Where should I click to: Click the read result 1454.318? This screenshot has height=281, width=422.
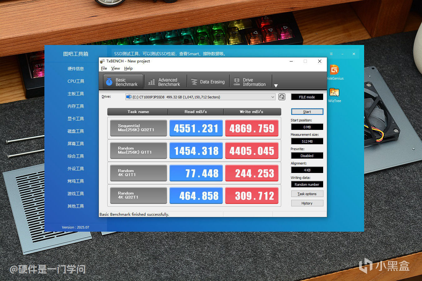pyautogui.click(x=196, y=150)
